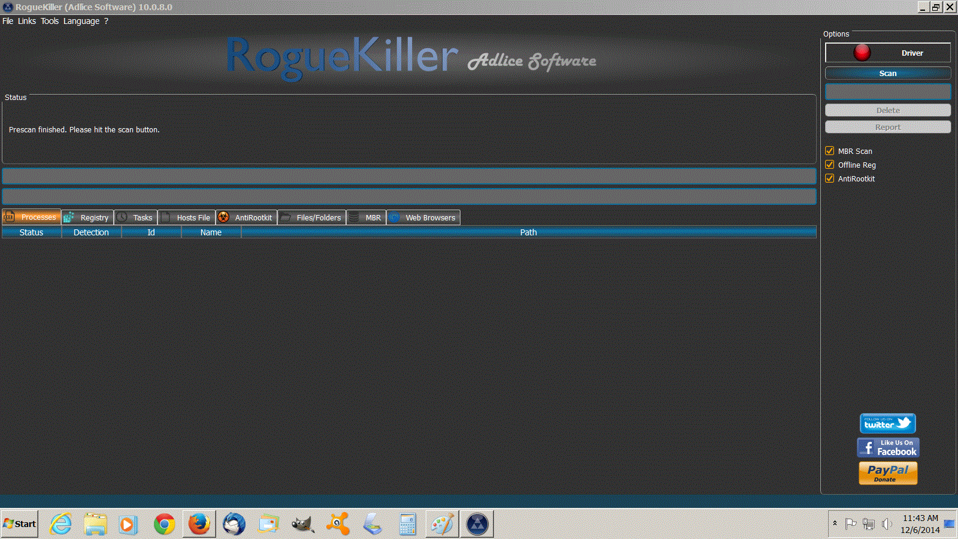Image resolution: width=958 pixels, height=539 pixels.
Task: Open the Links menu
Action: tap(27, 21)
